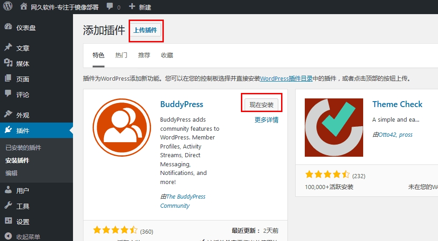Open the 评论 comments menu

[x=22, y=95]
